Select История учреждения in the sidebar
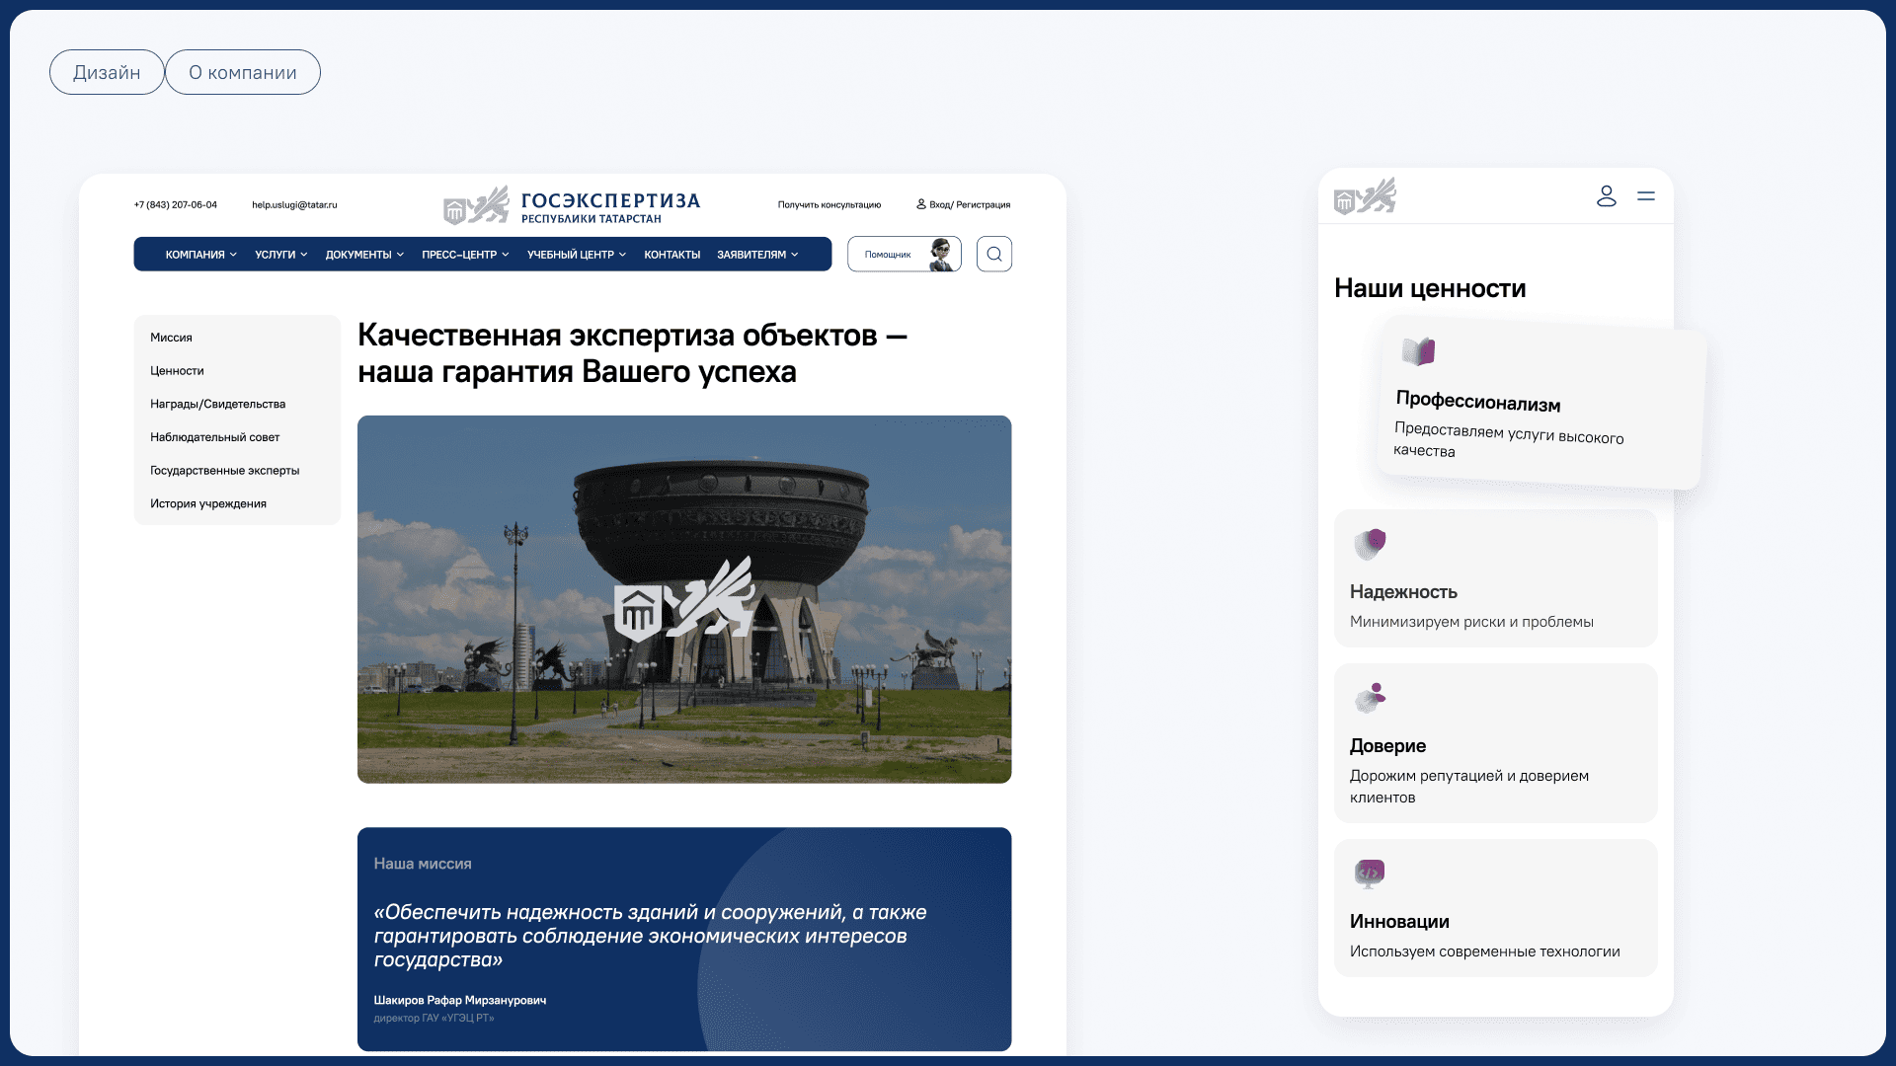The width and height of the screenshot is (1896, 1066). coord(208,503)
